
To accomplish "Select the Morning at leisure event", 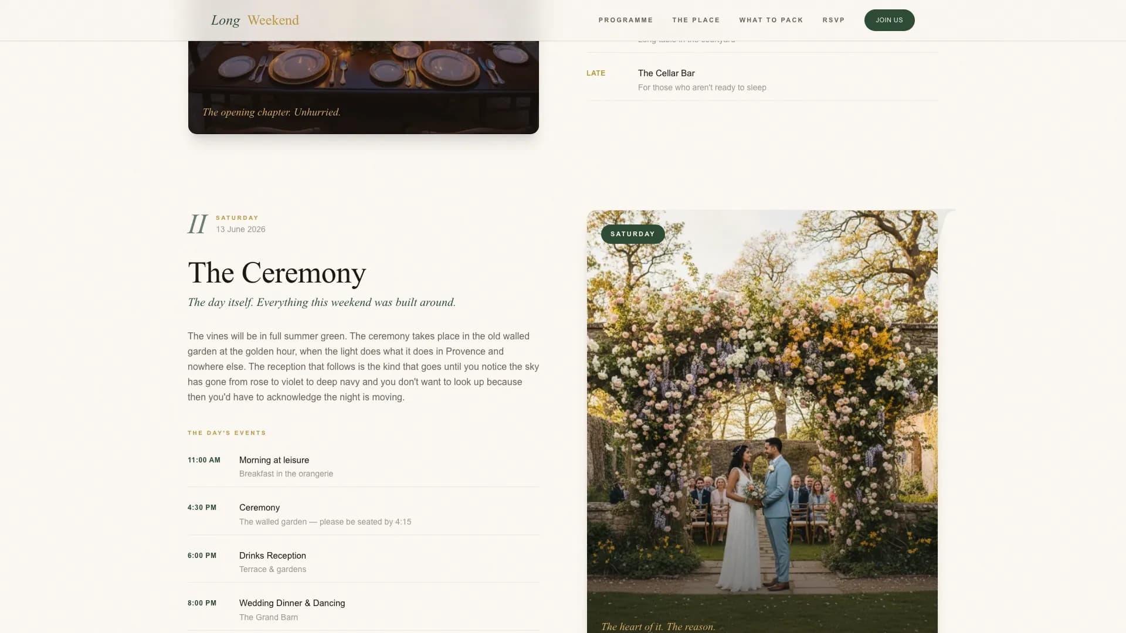I will click(x=274, y=460).
